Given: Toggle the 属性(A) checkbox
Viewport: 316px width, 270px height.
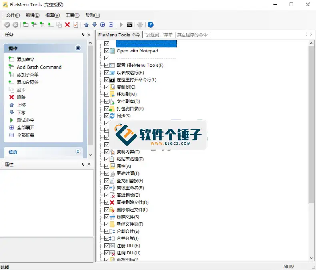Looking at the screenshot, I should pos(107,166).
